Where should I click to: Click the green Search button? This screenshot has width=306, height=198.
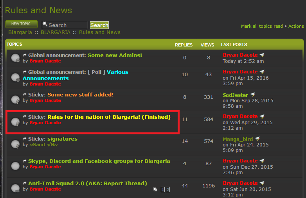click(x=99, y=25)
